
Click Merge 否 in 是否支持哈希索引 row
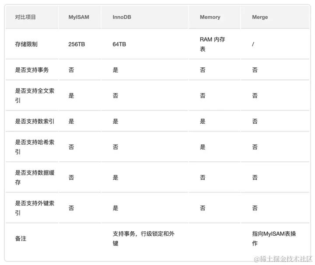click(x=255, y=147)
